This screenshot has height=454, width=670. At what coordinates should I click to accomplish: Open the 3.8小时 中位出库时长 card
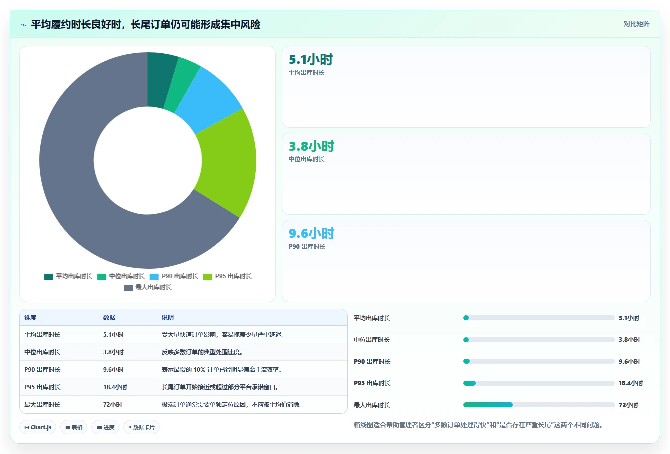click(466, 173)
